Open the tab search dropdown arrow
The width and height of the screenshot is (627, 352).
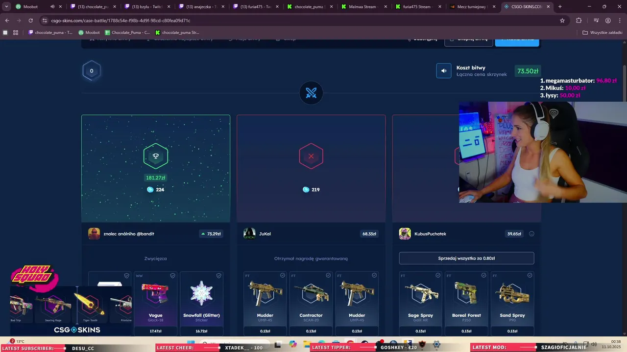click(6, 7)
